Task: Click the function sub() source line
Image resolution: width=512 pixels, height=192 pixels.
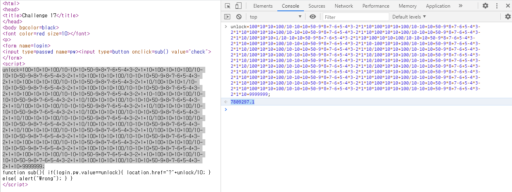Action: point(107,172)
